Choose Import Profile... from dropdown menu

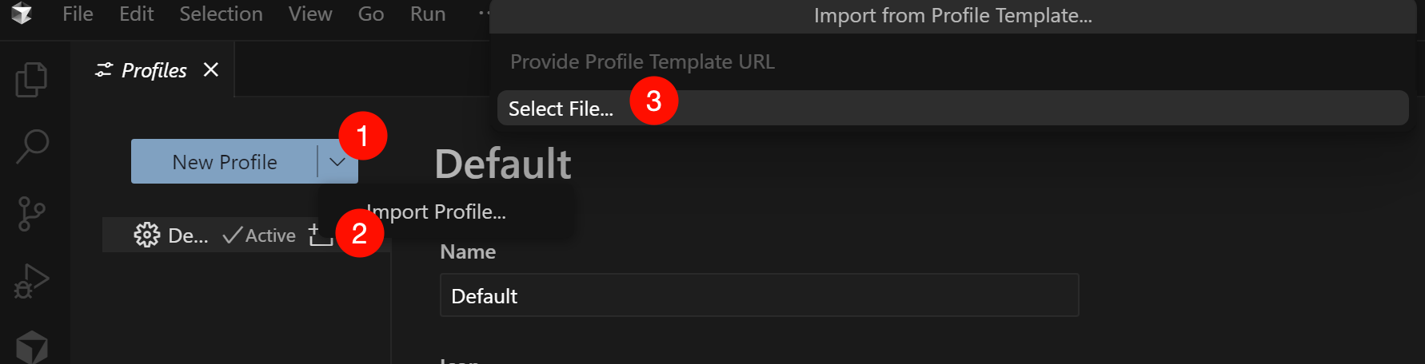click(x=436, y=212)
